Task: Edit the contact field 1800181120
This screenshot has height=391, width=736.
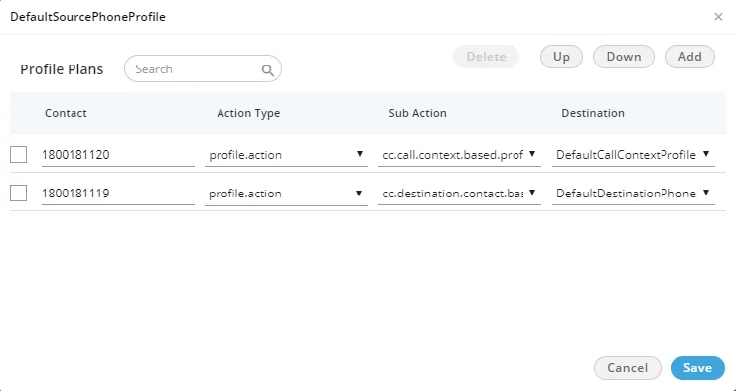Action: point(118,155)
